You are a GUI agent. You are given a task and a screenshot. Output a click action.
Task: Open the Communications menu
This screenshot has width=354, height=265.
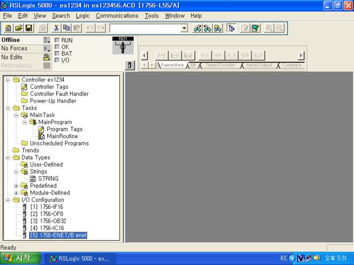[117, 16]
